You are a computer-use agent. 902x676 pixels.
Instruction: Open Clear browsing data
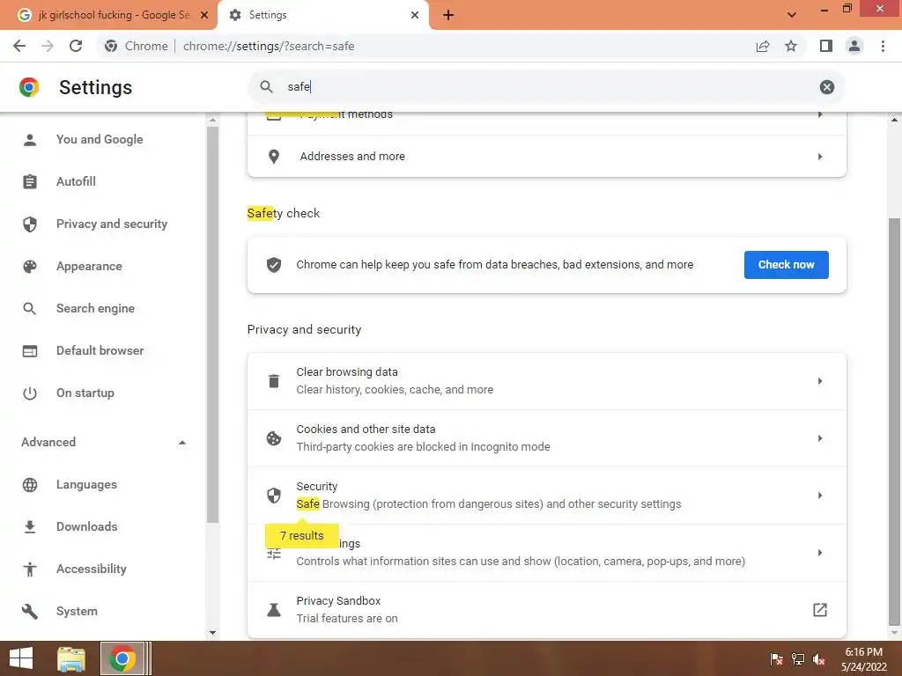coord(546,381)
